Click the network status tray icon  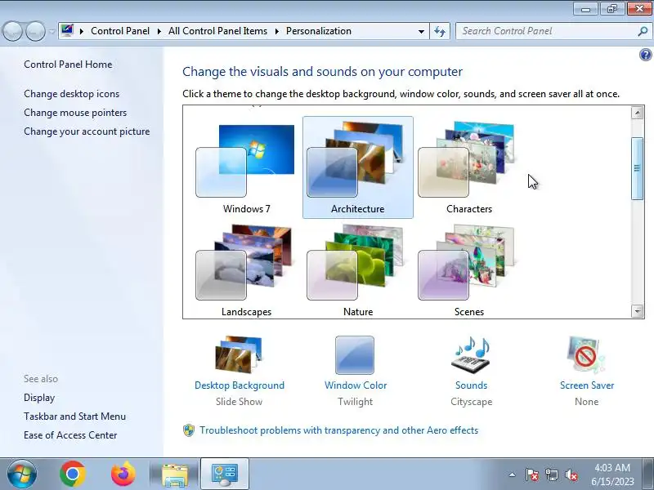[551, 474]
